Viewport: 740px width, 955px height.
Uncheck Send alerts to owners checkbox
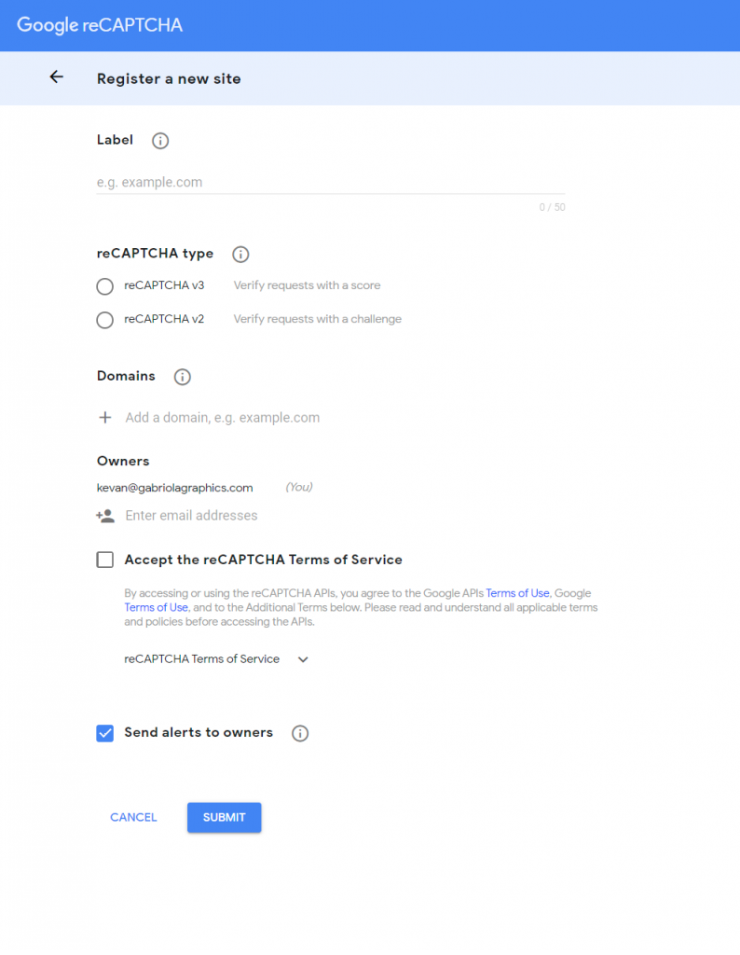(104, 733)
